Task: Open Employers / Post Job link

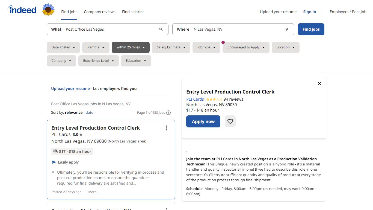Action: [348, 12]
